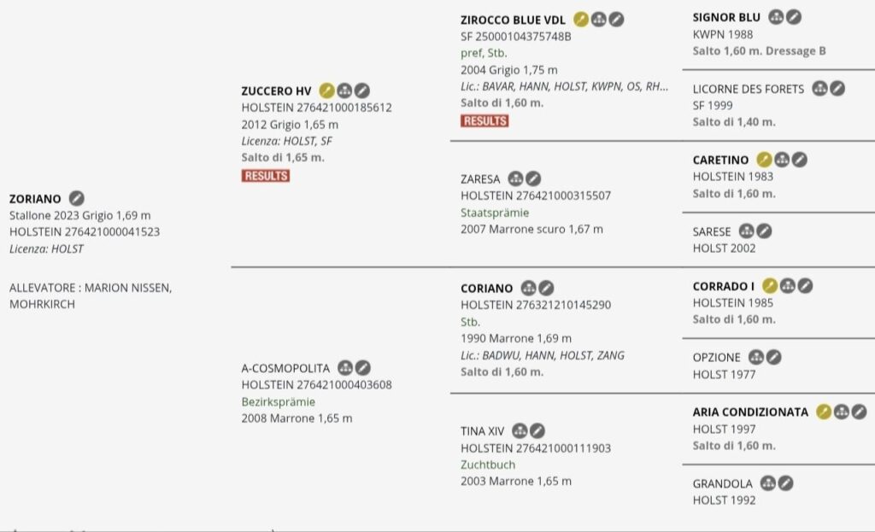Click the edit pencil icon next to CORIANO
The image size is (875, 532).
pyautogui.click(x=546, y=289)
